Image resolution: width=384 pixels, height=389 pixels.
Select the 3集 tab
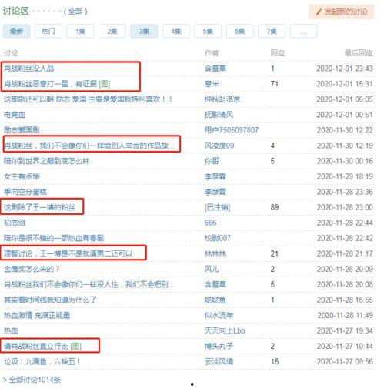(144, 32)
